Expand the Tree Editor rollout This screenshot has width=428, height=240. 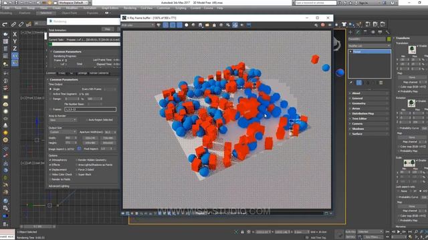[x=369, y=119]
